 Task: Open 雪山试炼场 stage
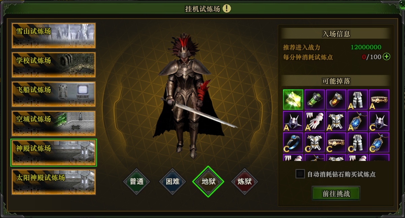pyautogui.click(x=54, y=36)
